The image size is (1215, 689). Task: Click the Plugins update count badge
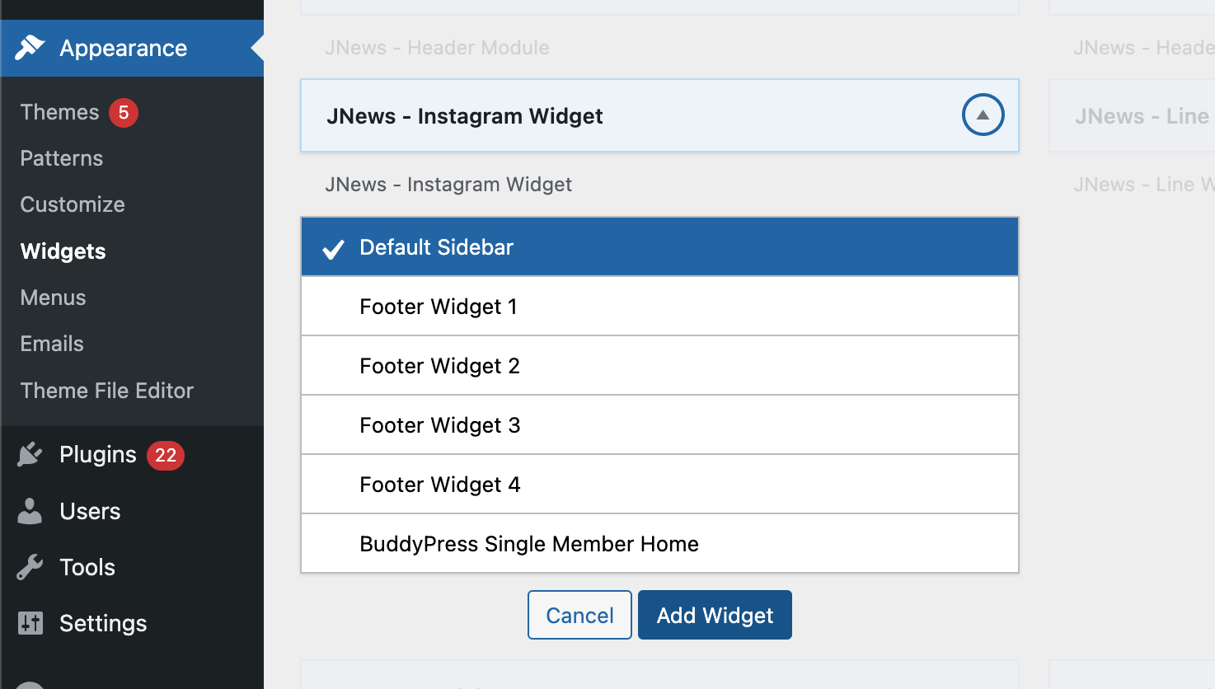(165, 455)
